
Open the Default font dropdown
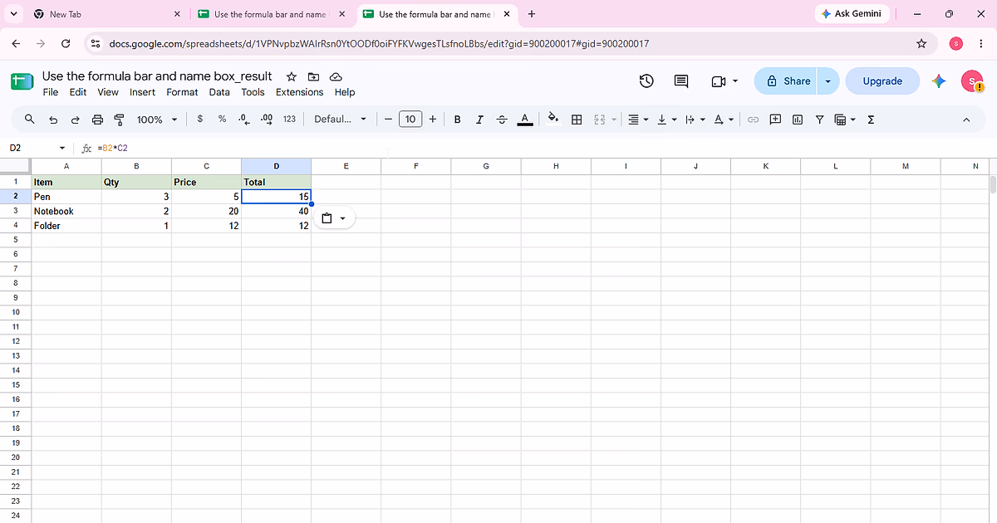pyautogui.click(x=340, y=119)
